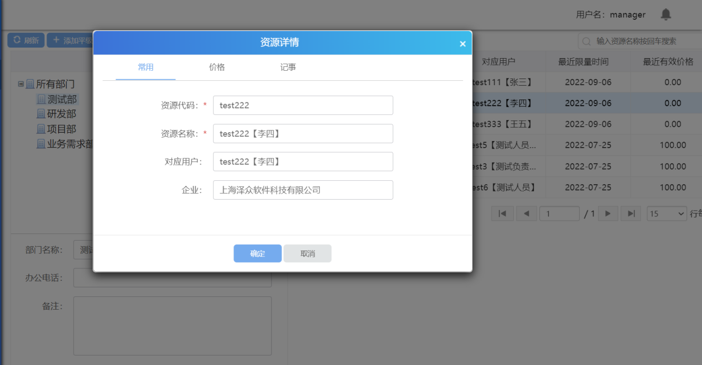
Task: Select 项目部 in the department tree
Action: pos(61,129)
